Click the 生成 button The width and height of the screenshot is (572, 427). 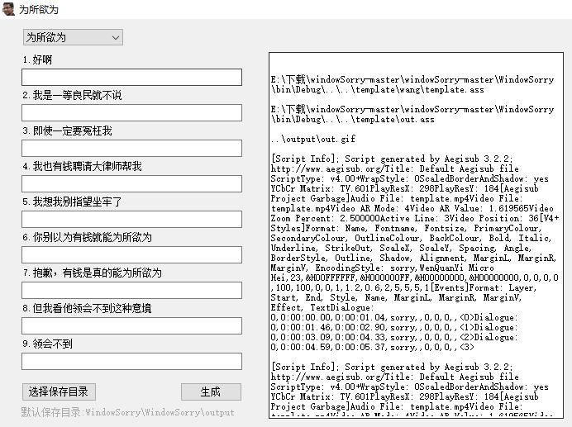pyautogui.click(x=211, y=392)
